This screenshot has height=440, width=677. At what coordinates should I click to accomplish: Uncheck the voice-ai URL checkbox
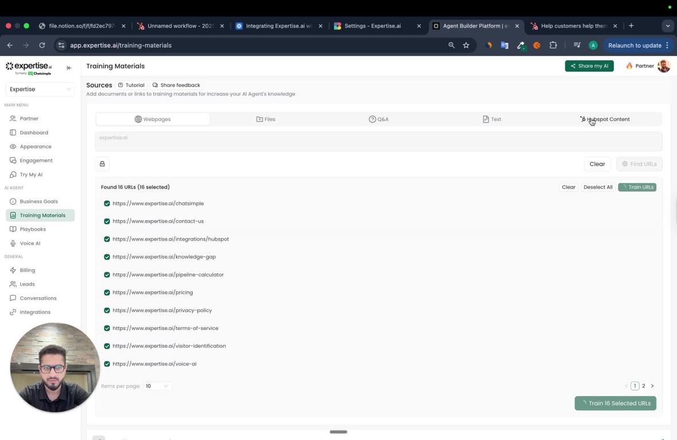[x=107, y=364]
